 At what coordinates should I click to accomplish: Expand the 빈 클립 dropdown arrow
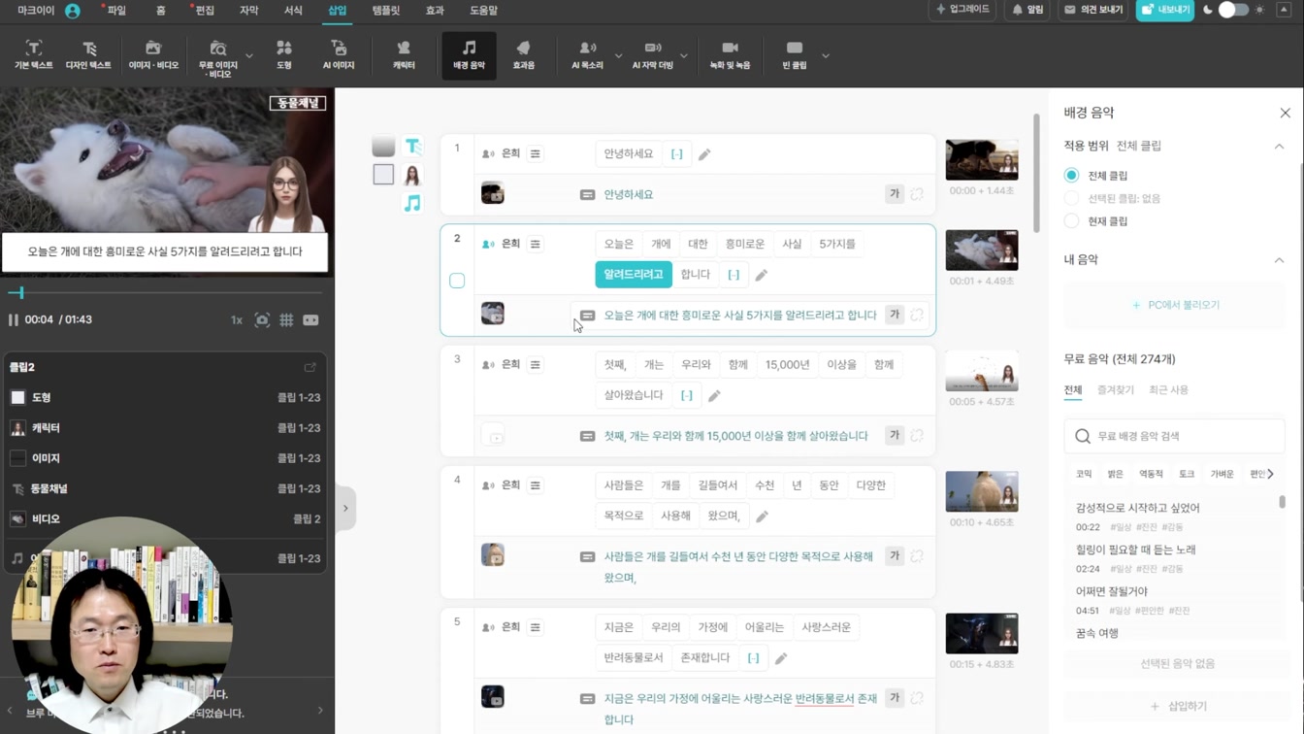tap(826, 55)
